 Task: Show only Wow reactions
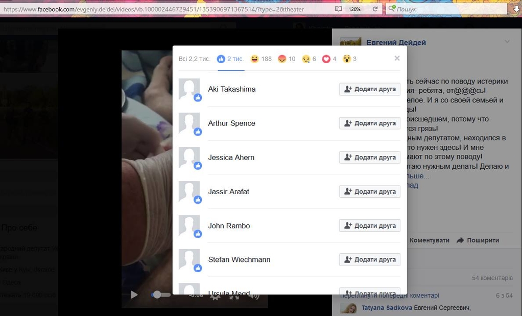(349, 59)
